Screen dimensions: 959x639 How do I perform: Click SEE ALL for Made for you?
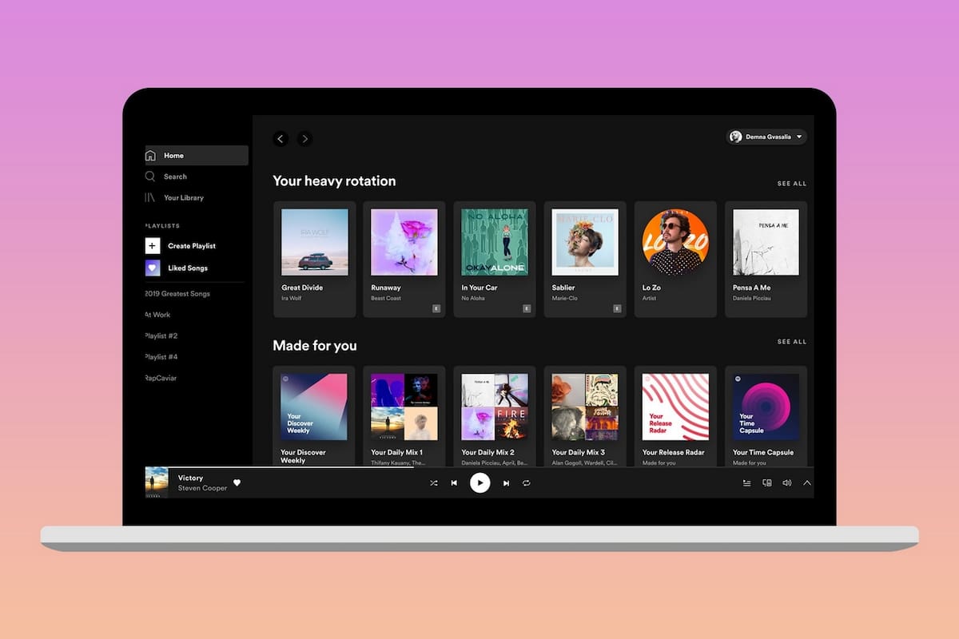point(791,341)
